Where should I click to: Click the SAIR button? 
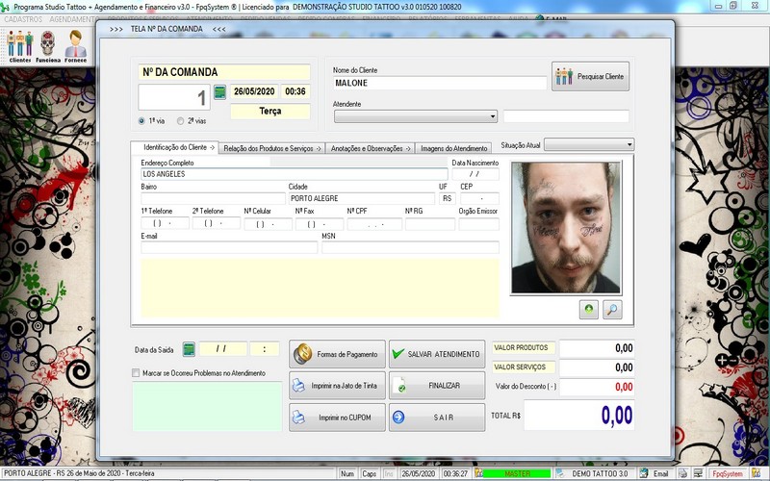click(437, 418)
